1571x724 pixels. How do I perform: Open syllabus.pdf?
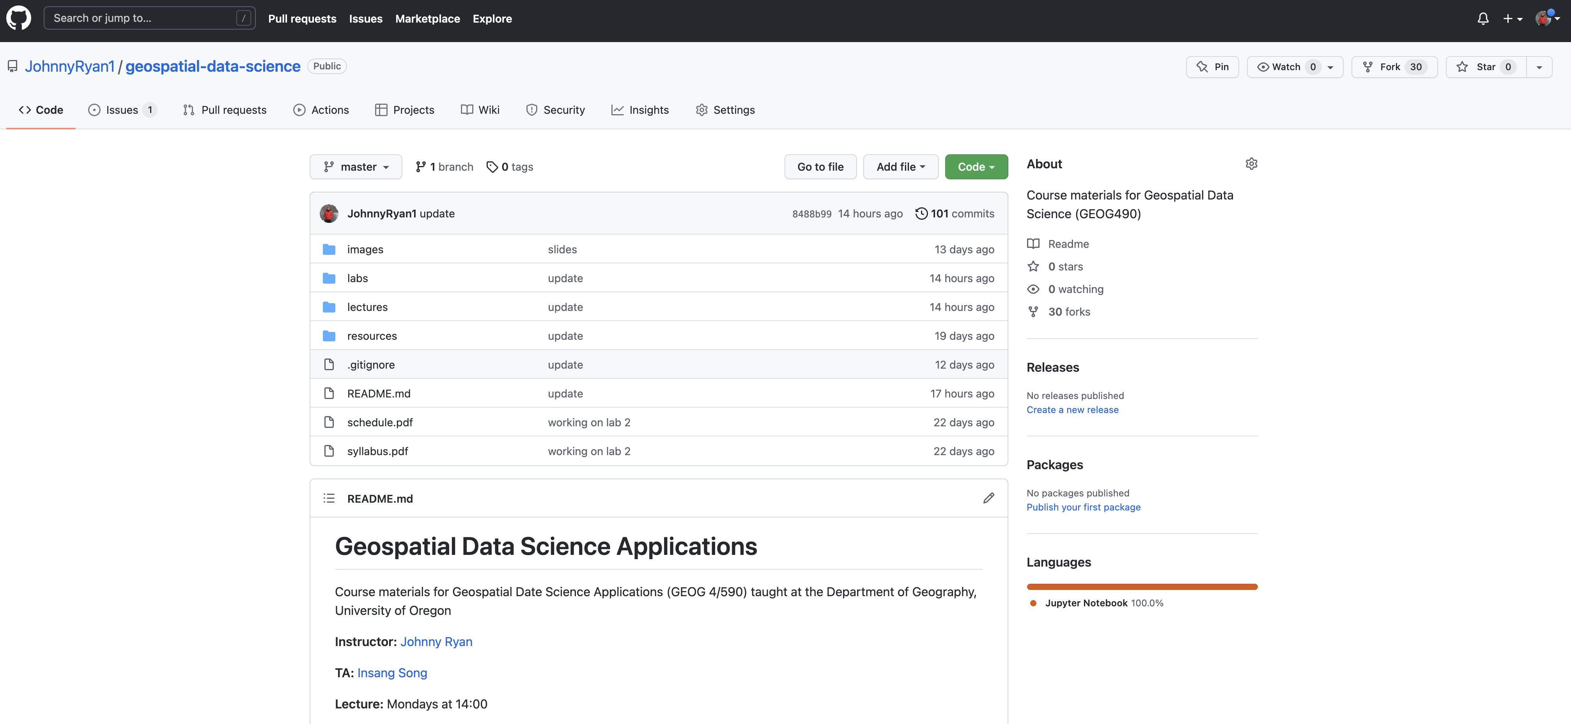[377, 452]
